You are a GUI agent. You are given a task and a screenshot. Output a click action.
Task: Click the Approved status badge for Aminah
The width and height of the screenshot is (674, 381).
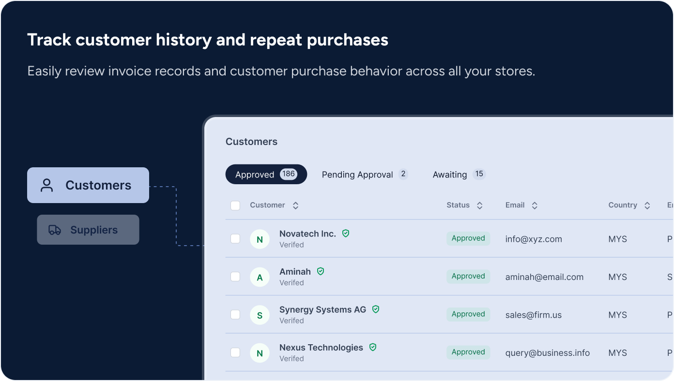tap(468, 276)
